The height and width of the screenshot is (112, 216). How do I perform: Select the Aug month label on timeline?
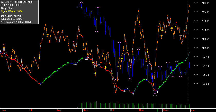pyautogui.click(x=59, y=110)
